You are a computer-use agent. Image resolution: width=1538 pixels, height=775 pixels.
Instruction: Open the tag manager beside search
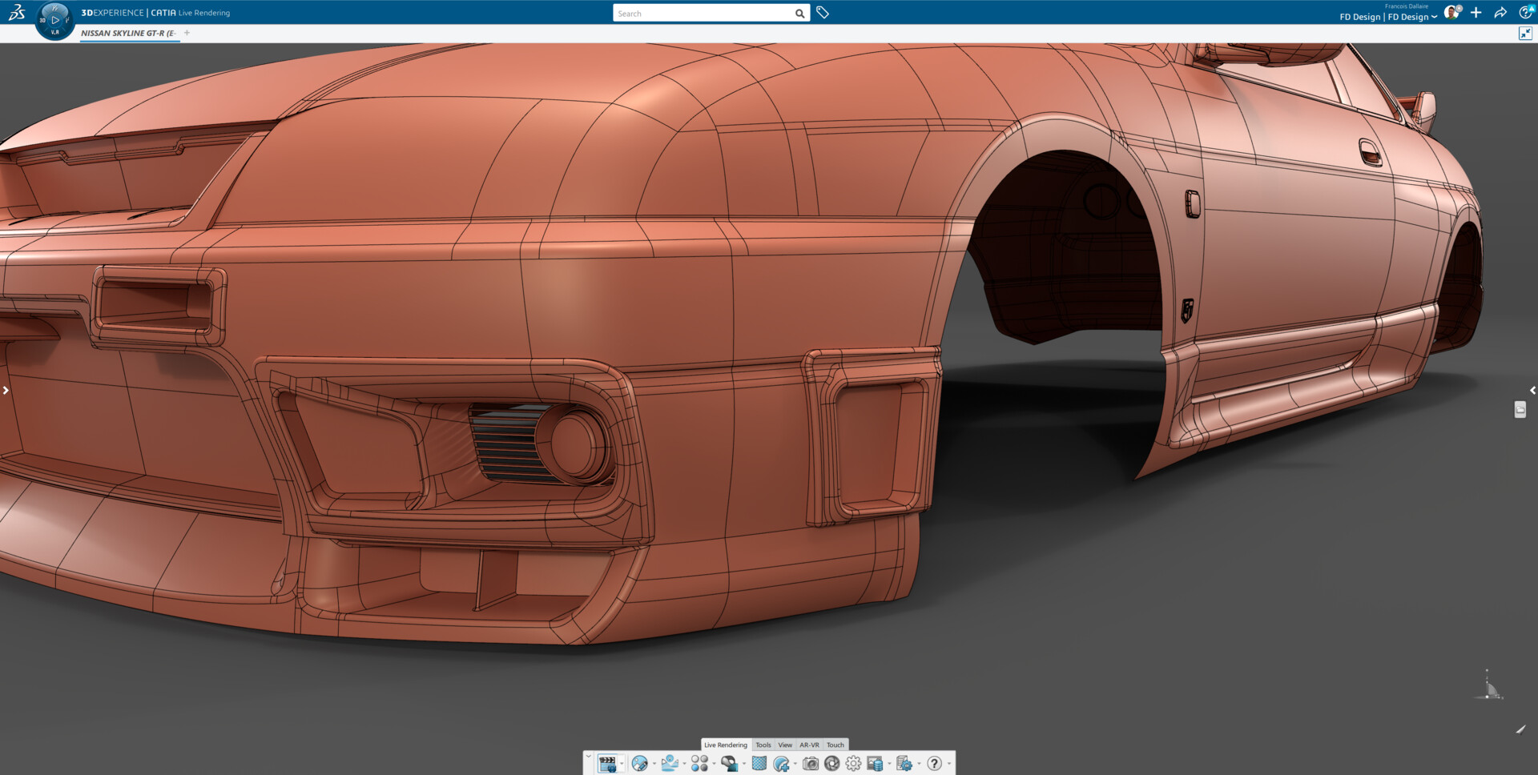[822, 13]
